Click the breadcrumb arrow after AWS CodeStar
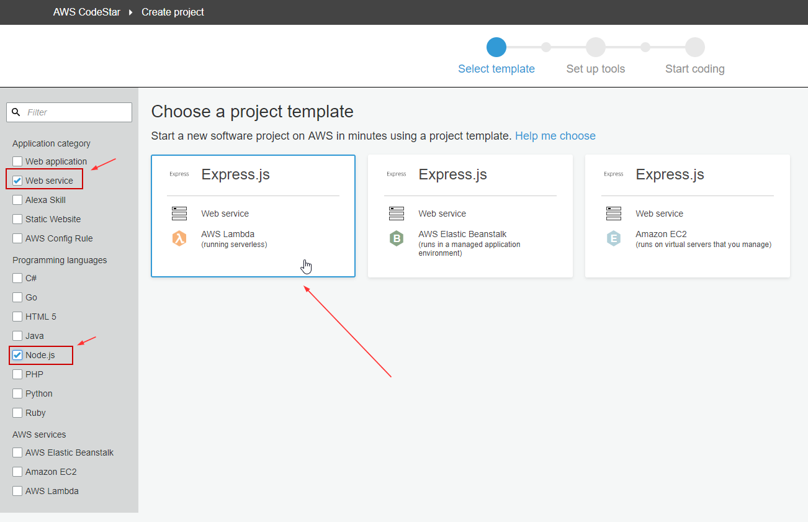This screenshot has width=808, height=522. [131, 12]
